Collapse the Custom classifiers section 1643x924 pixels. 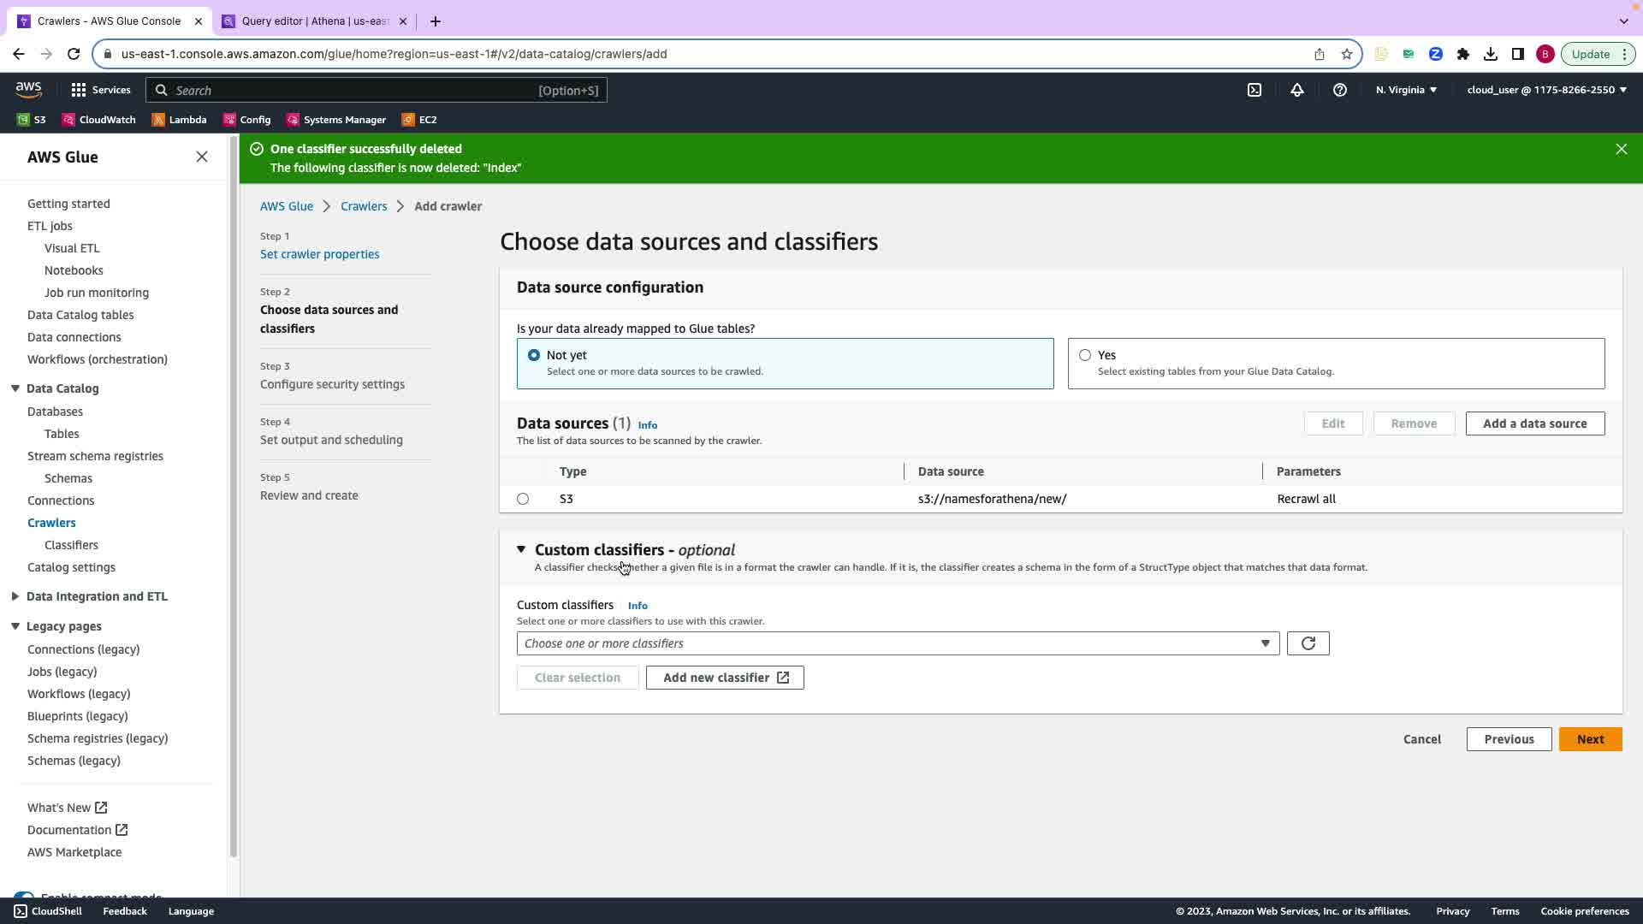tap(521, 549)
